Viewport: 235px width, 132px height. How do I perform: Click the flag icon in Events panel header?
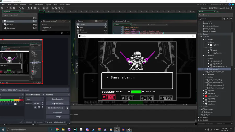(x=96, y=21)
